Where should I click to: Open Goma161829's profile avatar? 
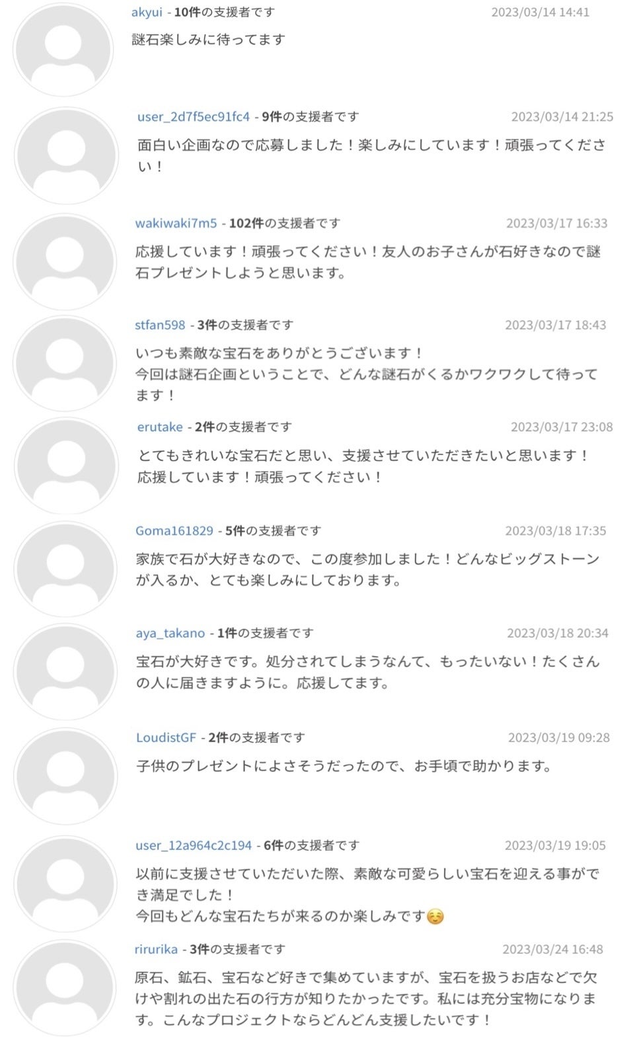point(65,569)
